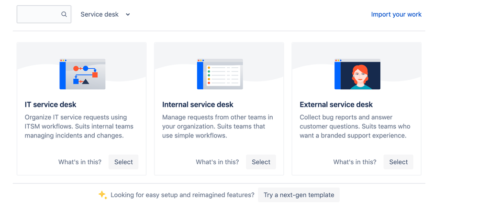Click the Internal service desk list illustration

pos(220,74)
